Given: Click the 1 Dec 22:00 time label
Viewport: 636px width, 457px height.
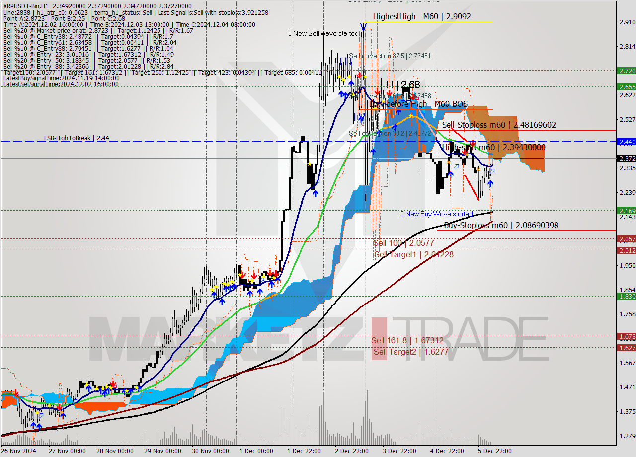Looking at the screenshot, I should [303, 451].
